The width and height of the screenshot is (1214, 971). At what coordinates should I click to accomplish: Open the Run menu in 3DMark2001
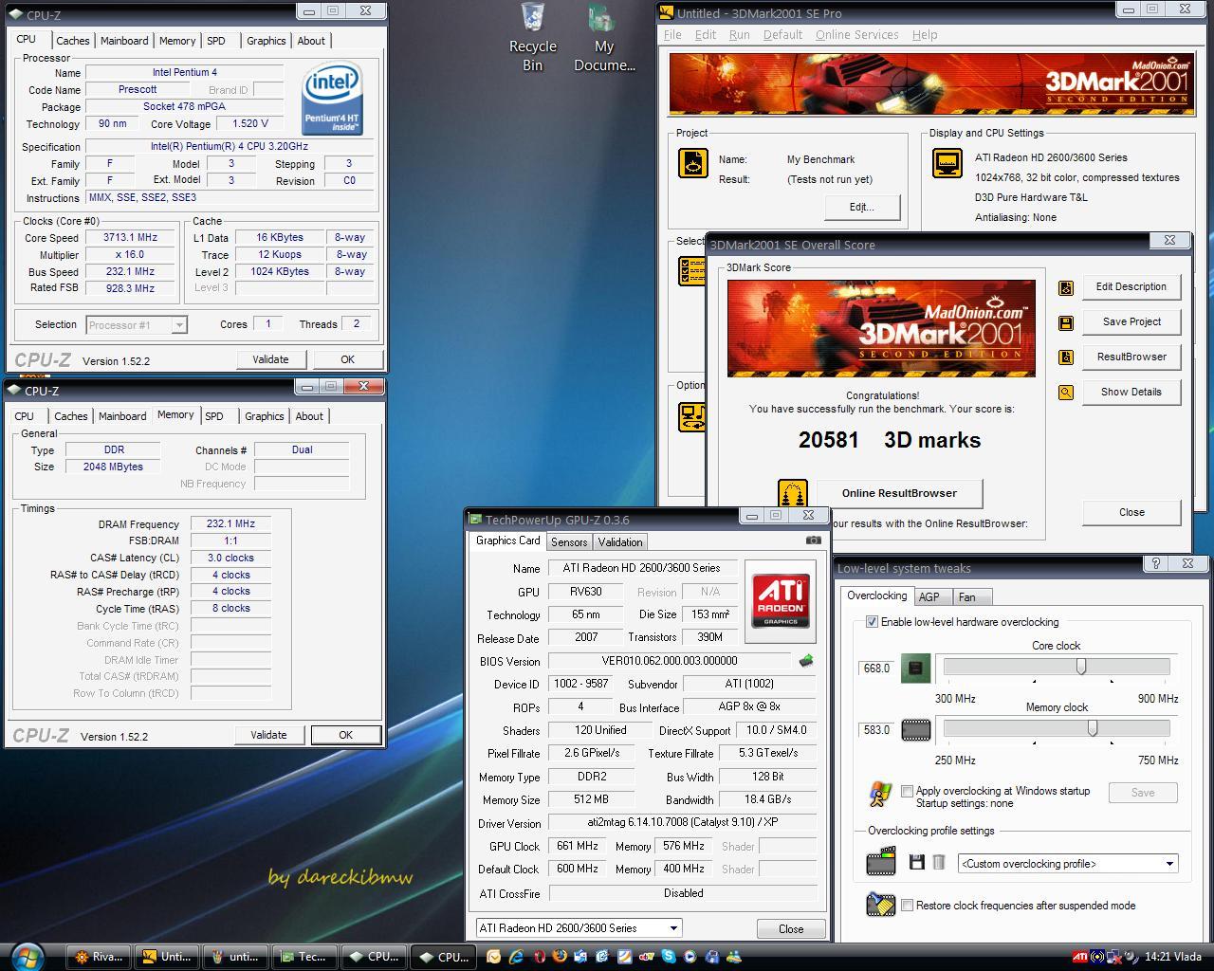click(740, 35)
